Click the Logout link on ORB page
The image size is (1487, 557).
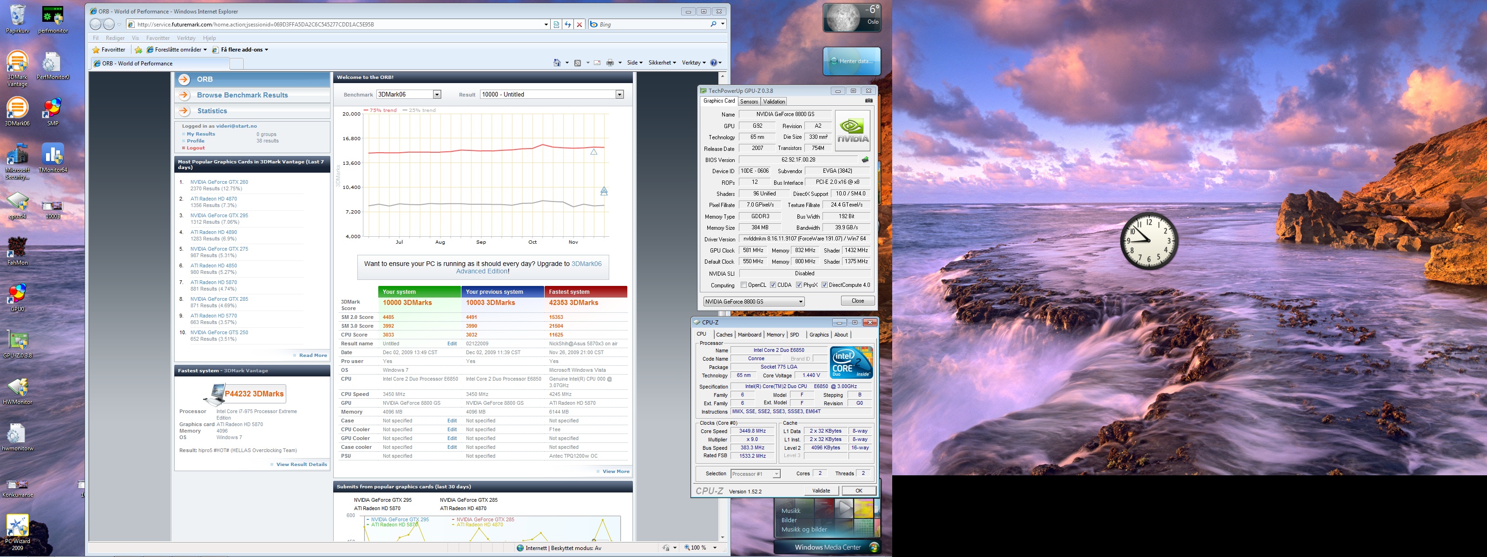(196, 148)
